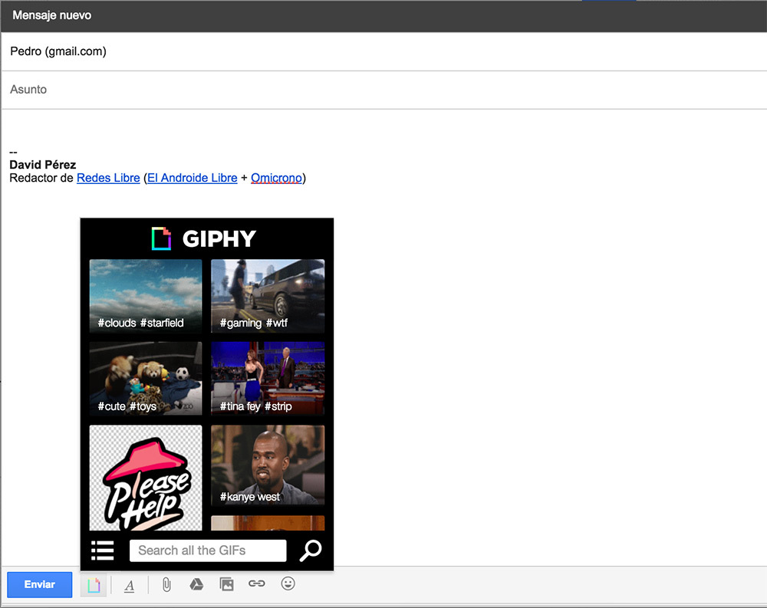Viewport: 767px width, 608px height.
Task: Open the GIPHY categories list icon
Action: 102,550
